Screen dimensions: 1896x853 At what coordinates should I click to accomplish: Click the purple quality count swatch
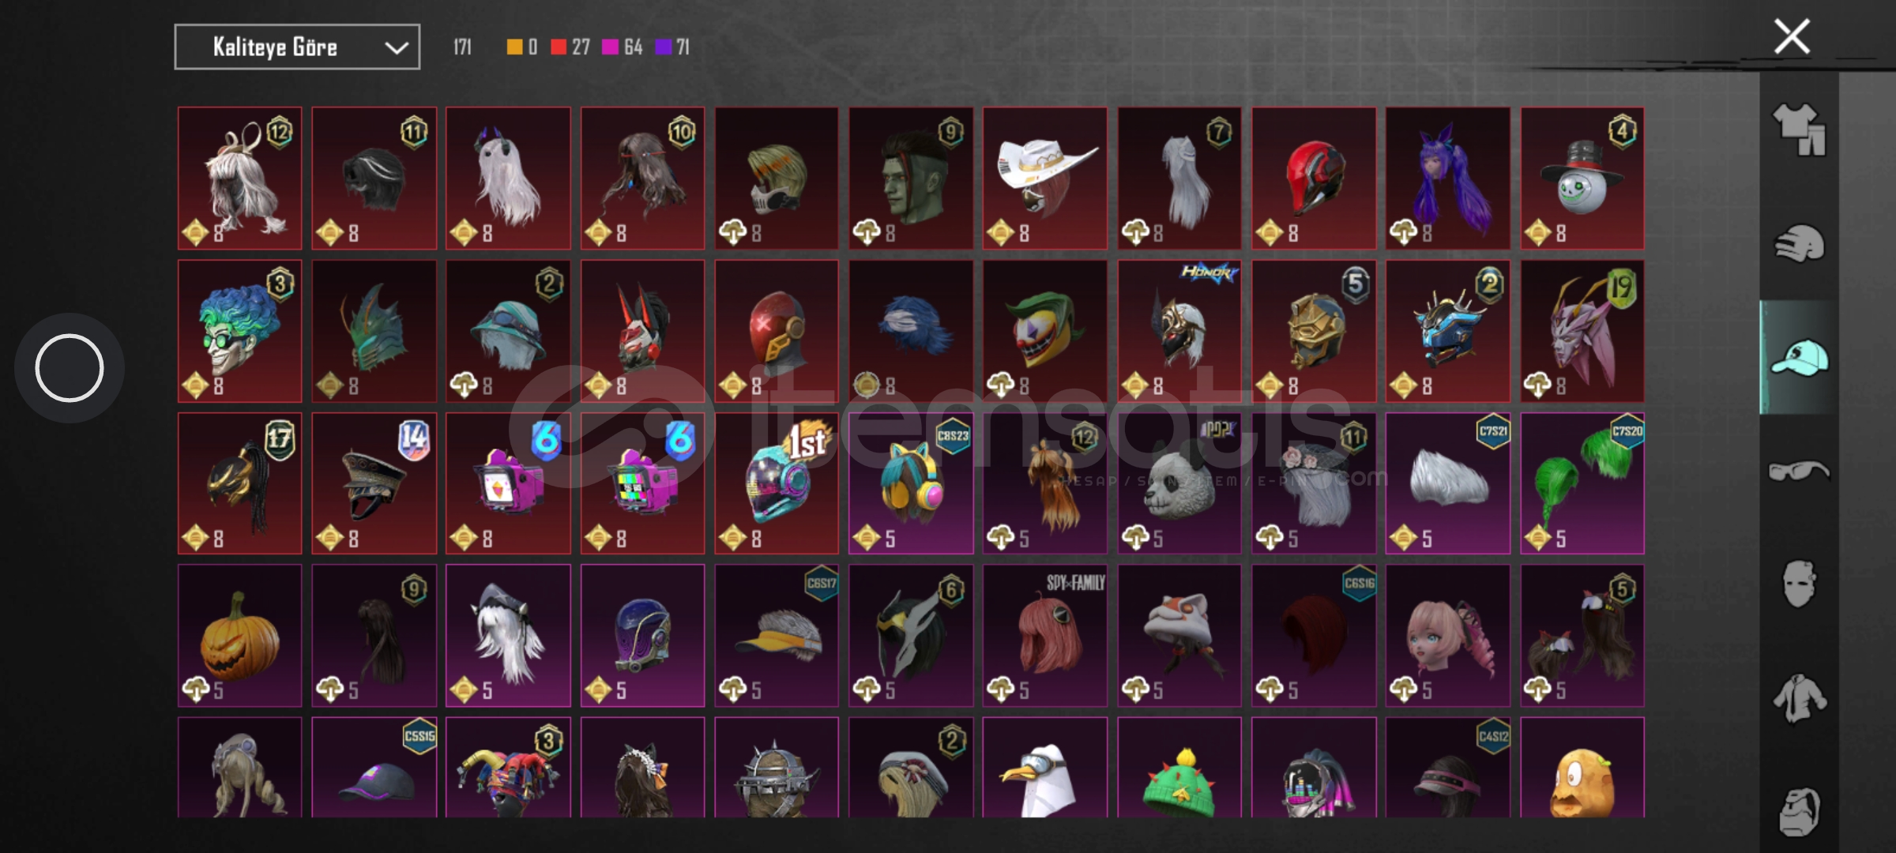point(663,47)
